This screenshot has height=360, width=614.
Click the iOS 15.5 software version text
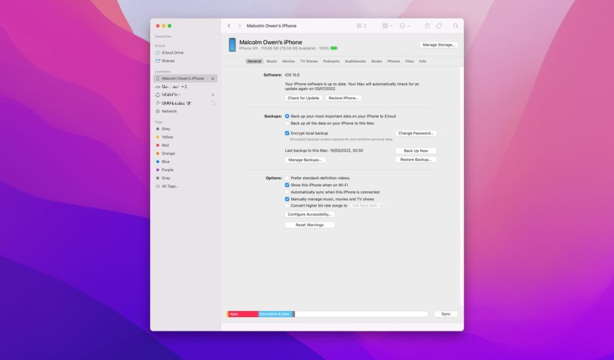tap(292, 75)
